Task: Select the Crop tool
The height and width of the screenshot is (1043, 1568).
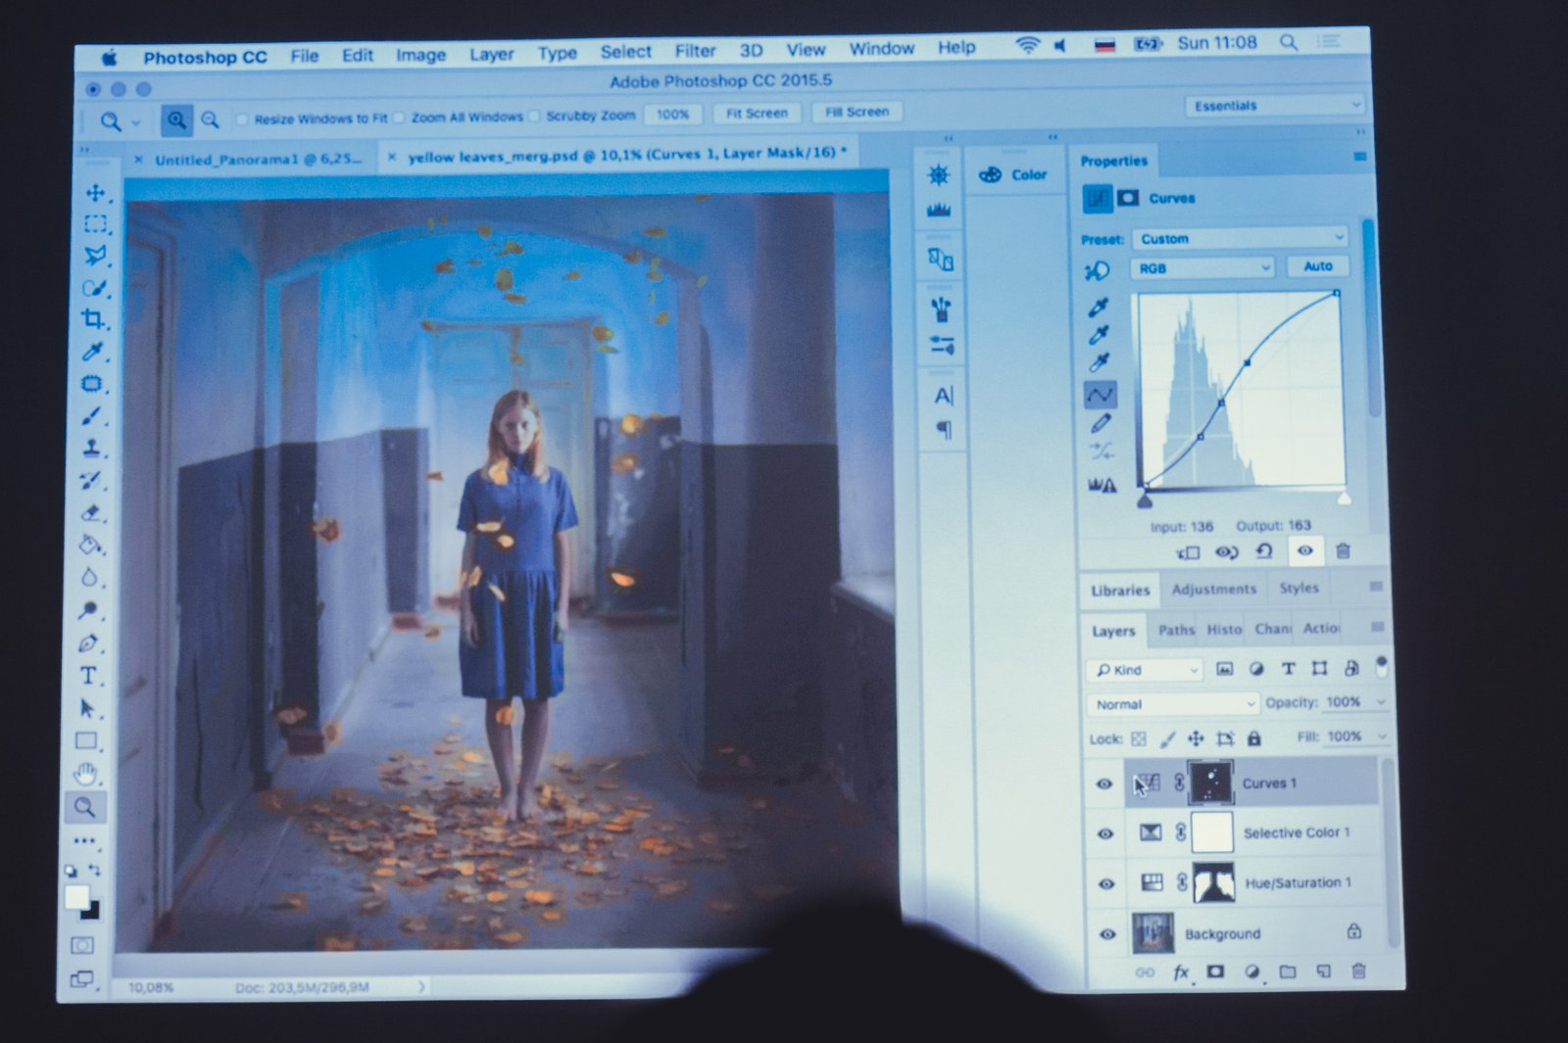Action: click(x=93, y=319)
